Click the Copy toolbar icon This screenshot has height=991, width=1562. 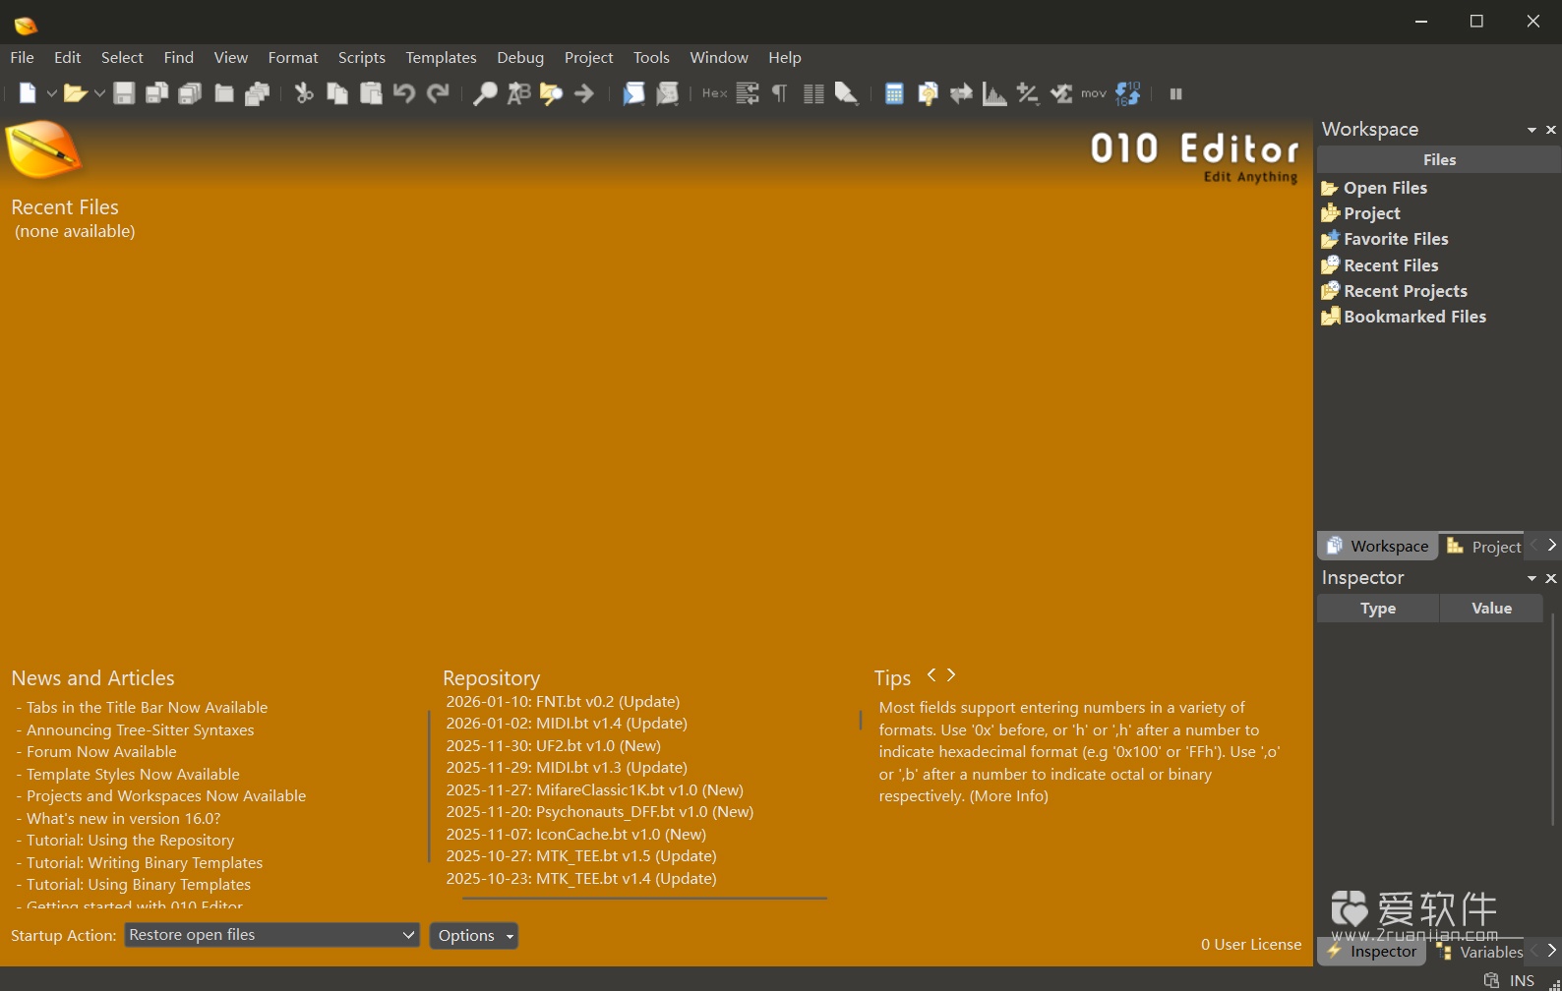point(337,93)
